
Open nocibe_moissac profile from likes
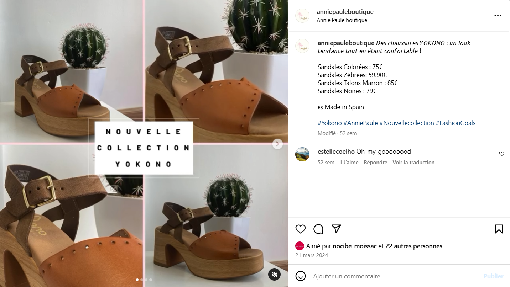click(x=355, y=246)
